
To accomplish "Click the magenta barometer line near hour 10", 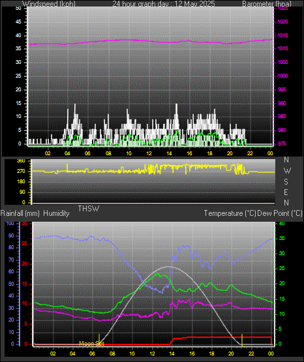I will pyautogui.click(x=129, y=40).
